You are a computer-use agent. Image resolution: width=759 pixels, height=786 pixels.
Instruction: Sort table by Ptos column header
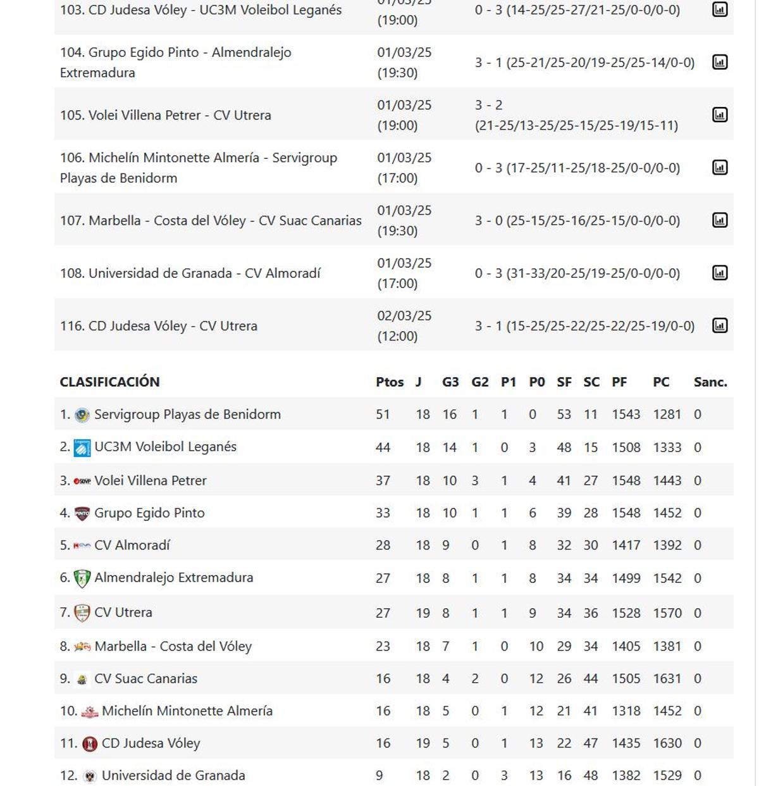click(x=390, y=382)
